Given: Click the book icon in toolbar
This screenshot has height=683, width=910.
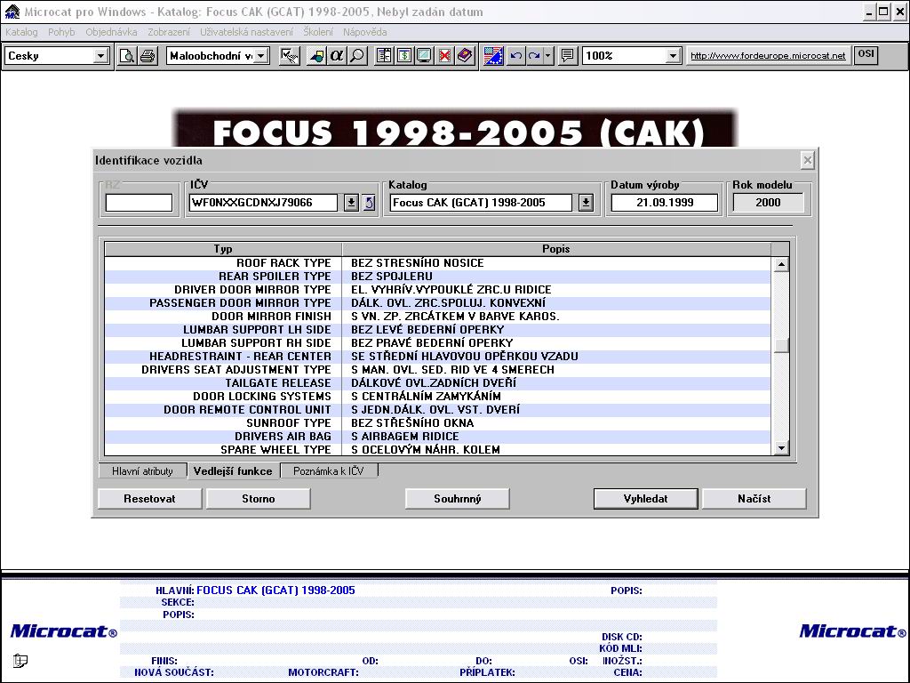Looking at the screenshot, I should (465, 56).
